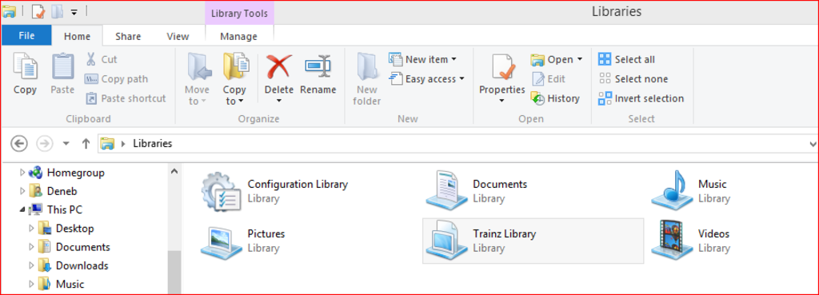The width and height of the screenshot is (819, 295).
Task: Click the Copy icon in Clipboard group
Action: coord(25,66)
